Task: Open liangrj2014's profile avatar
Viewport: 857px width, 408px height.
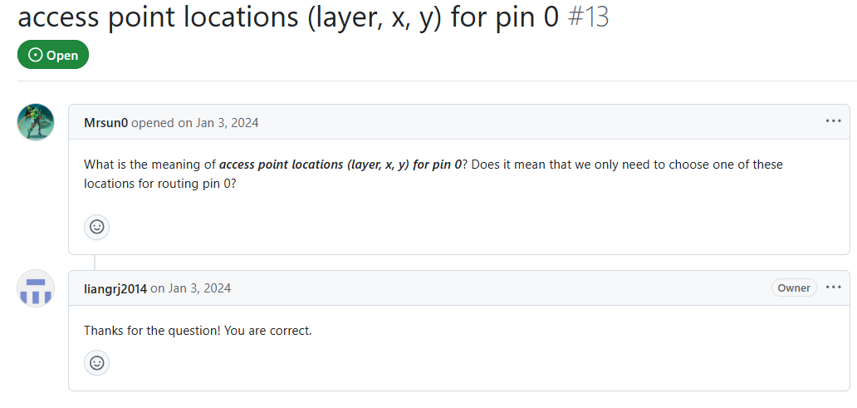Action: pyautogui.click(x=36, y=288)
